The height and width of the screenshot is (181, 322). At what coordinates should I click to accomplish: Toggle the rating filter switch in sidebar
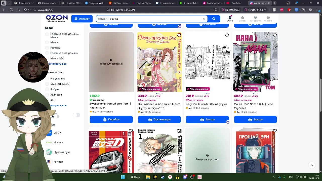click(76, 115)
